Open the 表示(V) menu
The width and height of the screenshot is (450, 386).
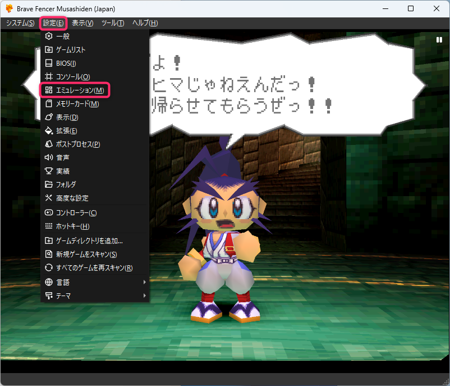[x=82, y=23]
